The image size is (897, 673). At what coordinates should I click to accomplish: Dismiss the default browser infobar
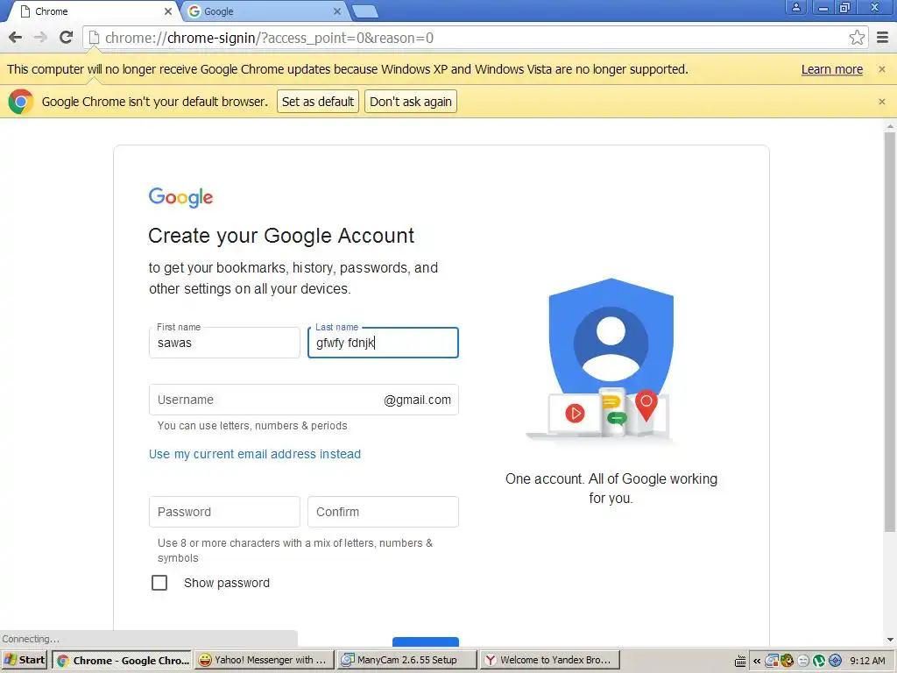(881, 102)
